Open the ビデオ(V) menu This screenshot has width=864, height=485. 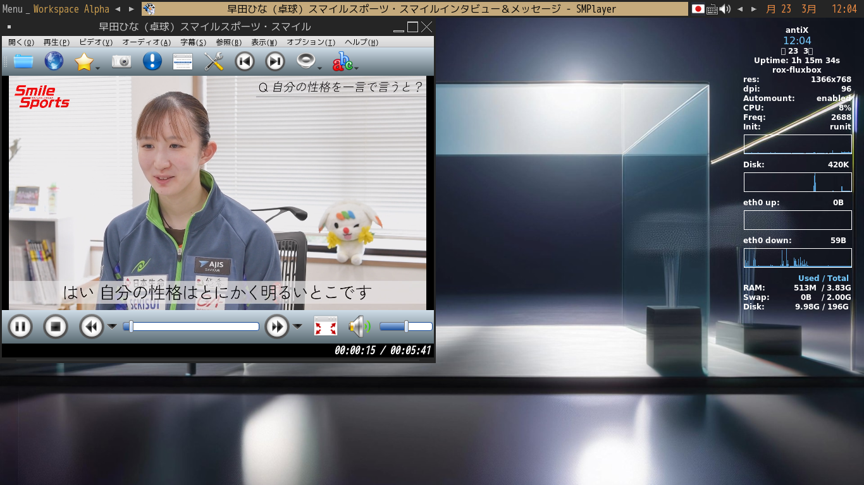[x=96, y=42]
